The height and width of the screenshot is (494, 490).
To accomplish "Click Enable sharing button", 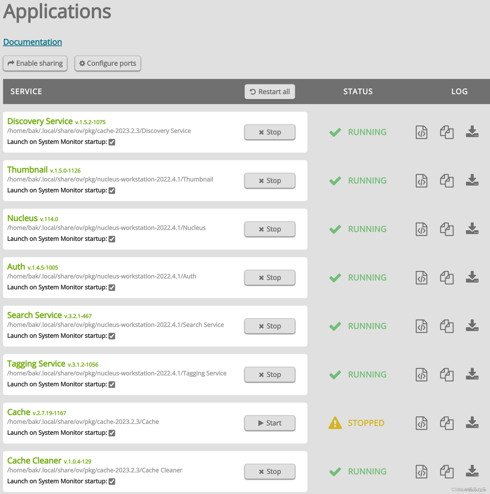I will click(35, 63).
